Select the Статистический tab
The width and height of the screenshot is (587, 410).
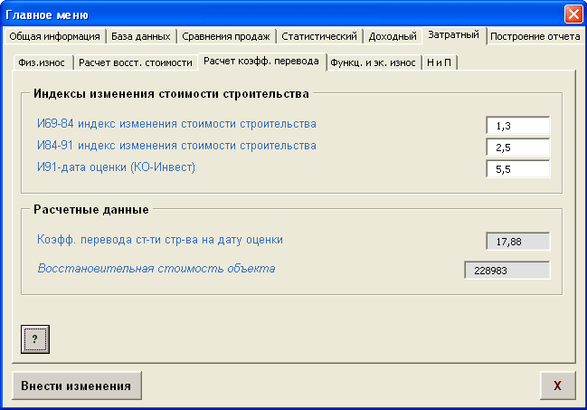(x=319, y=36)
